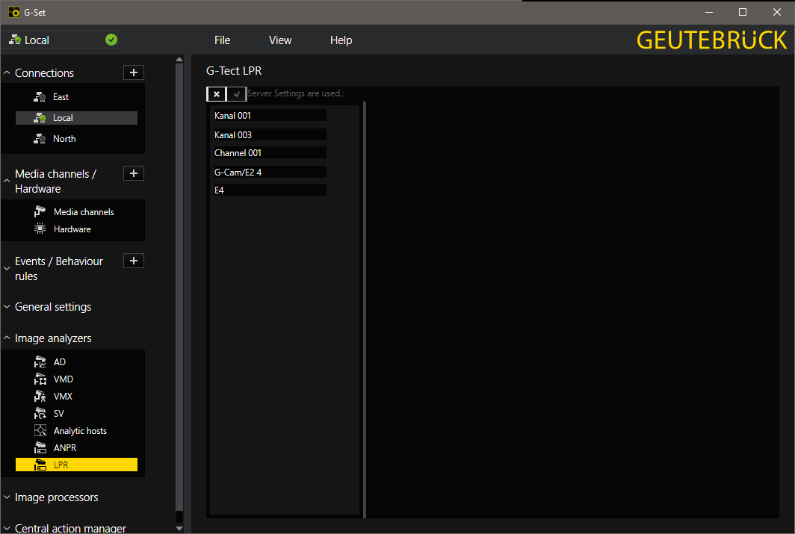Expand the General settings section
The image size is (795, 534).
point(7,306)
